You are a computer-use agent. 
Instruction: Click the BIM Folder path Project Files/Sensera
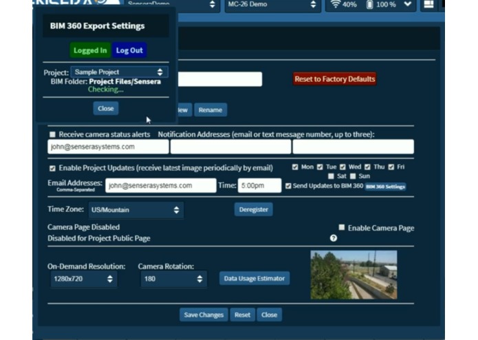pyautogui.click(x=125, y=82)
